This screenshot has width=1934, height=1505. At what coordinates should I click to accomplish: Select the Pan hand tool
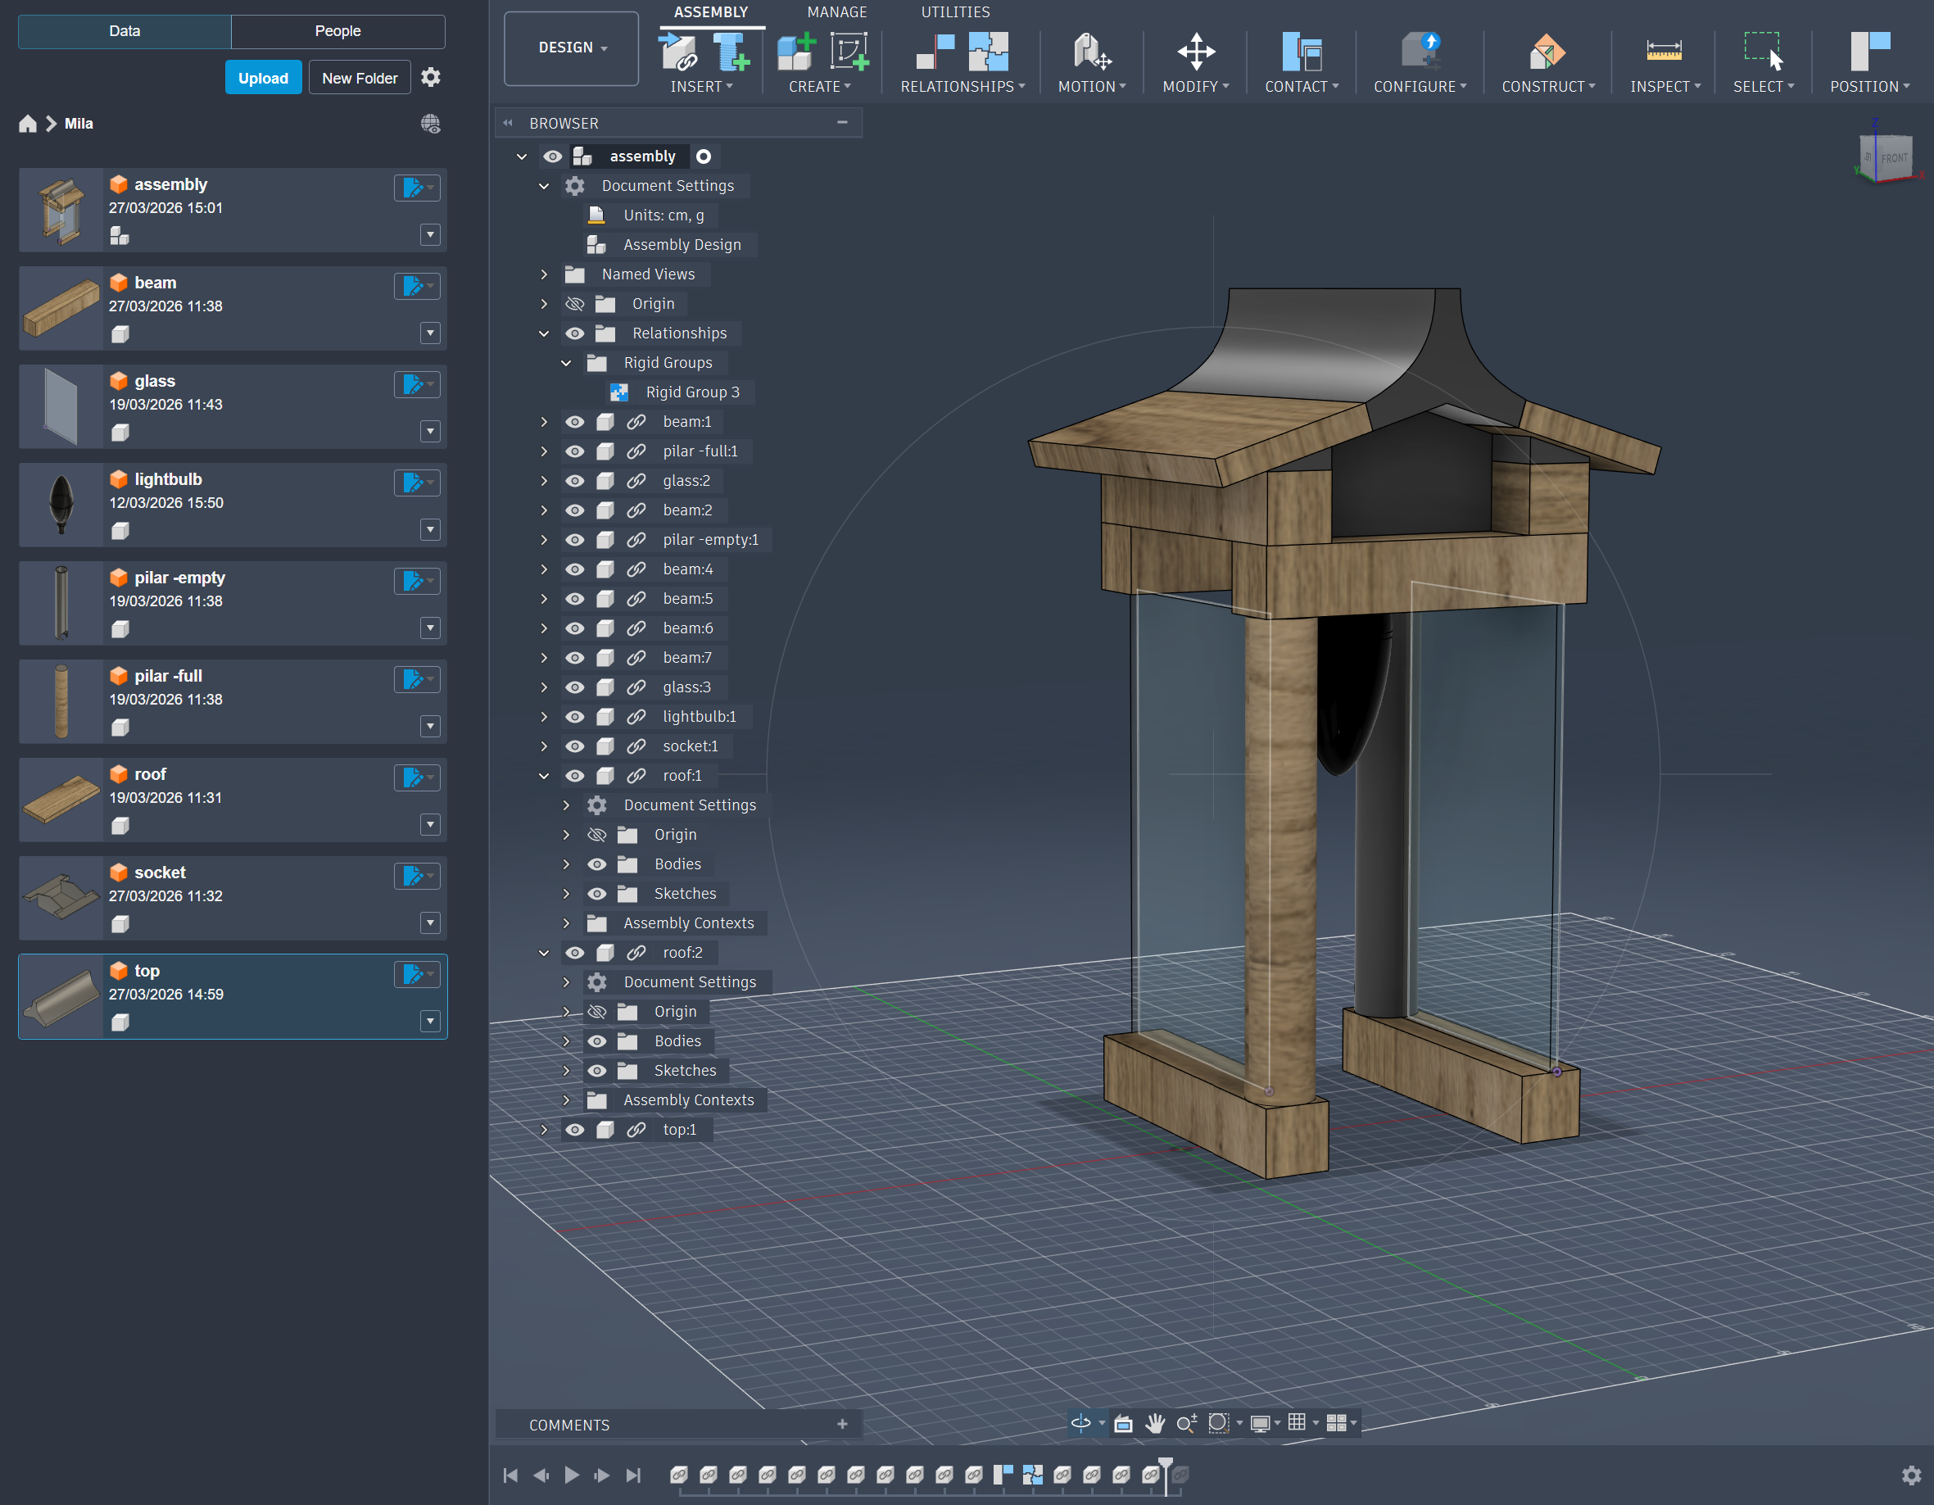[x=1155, y=1424]
